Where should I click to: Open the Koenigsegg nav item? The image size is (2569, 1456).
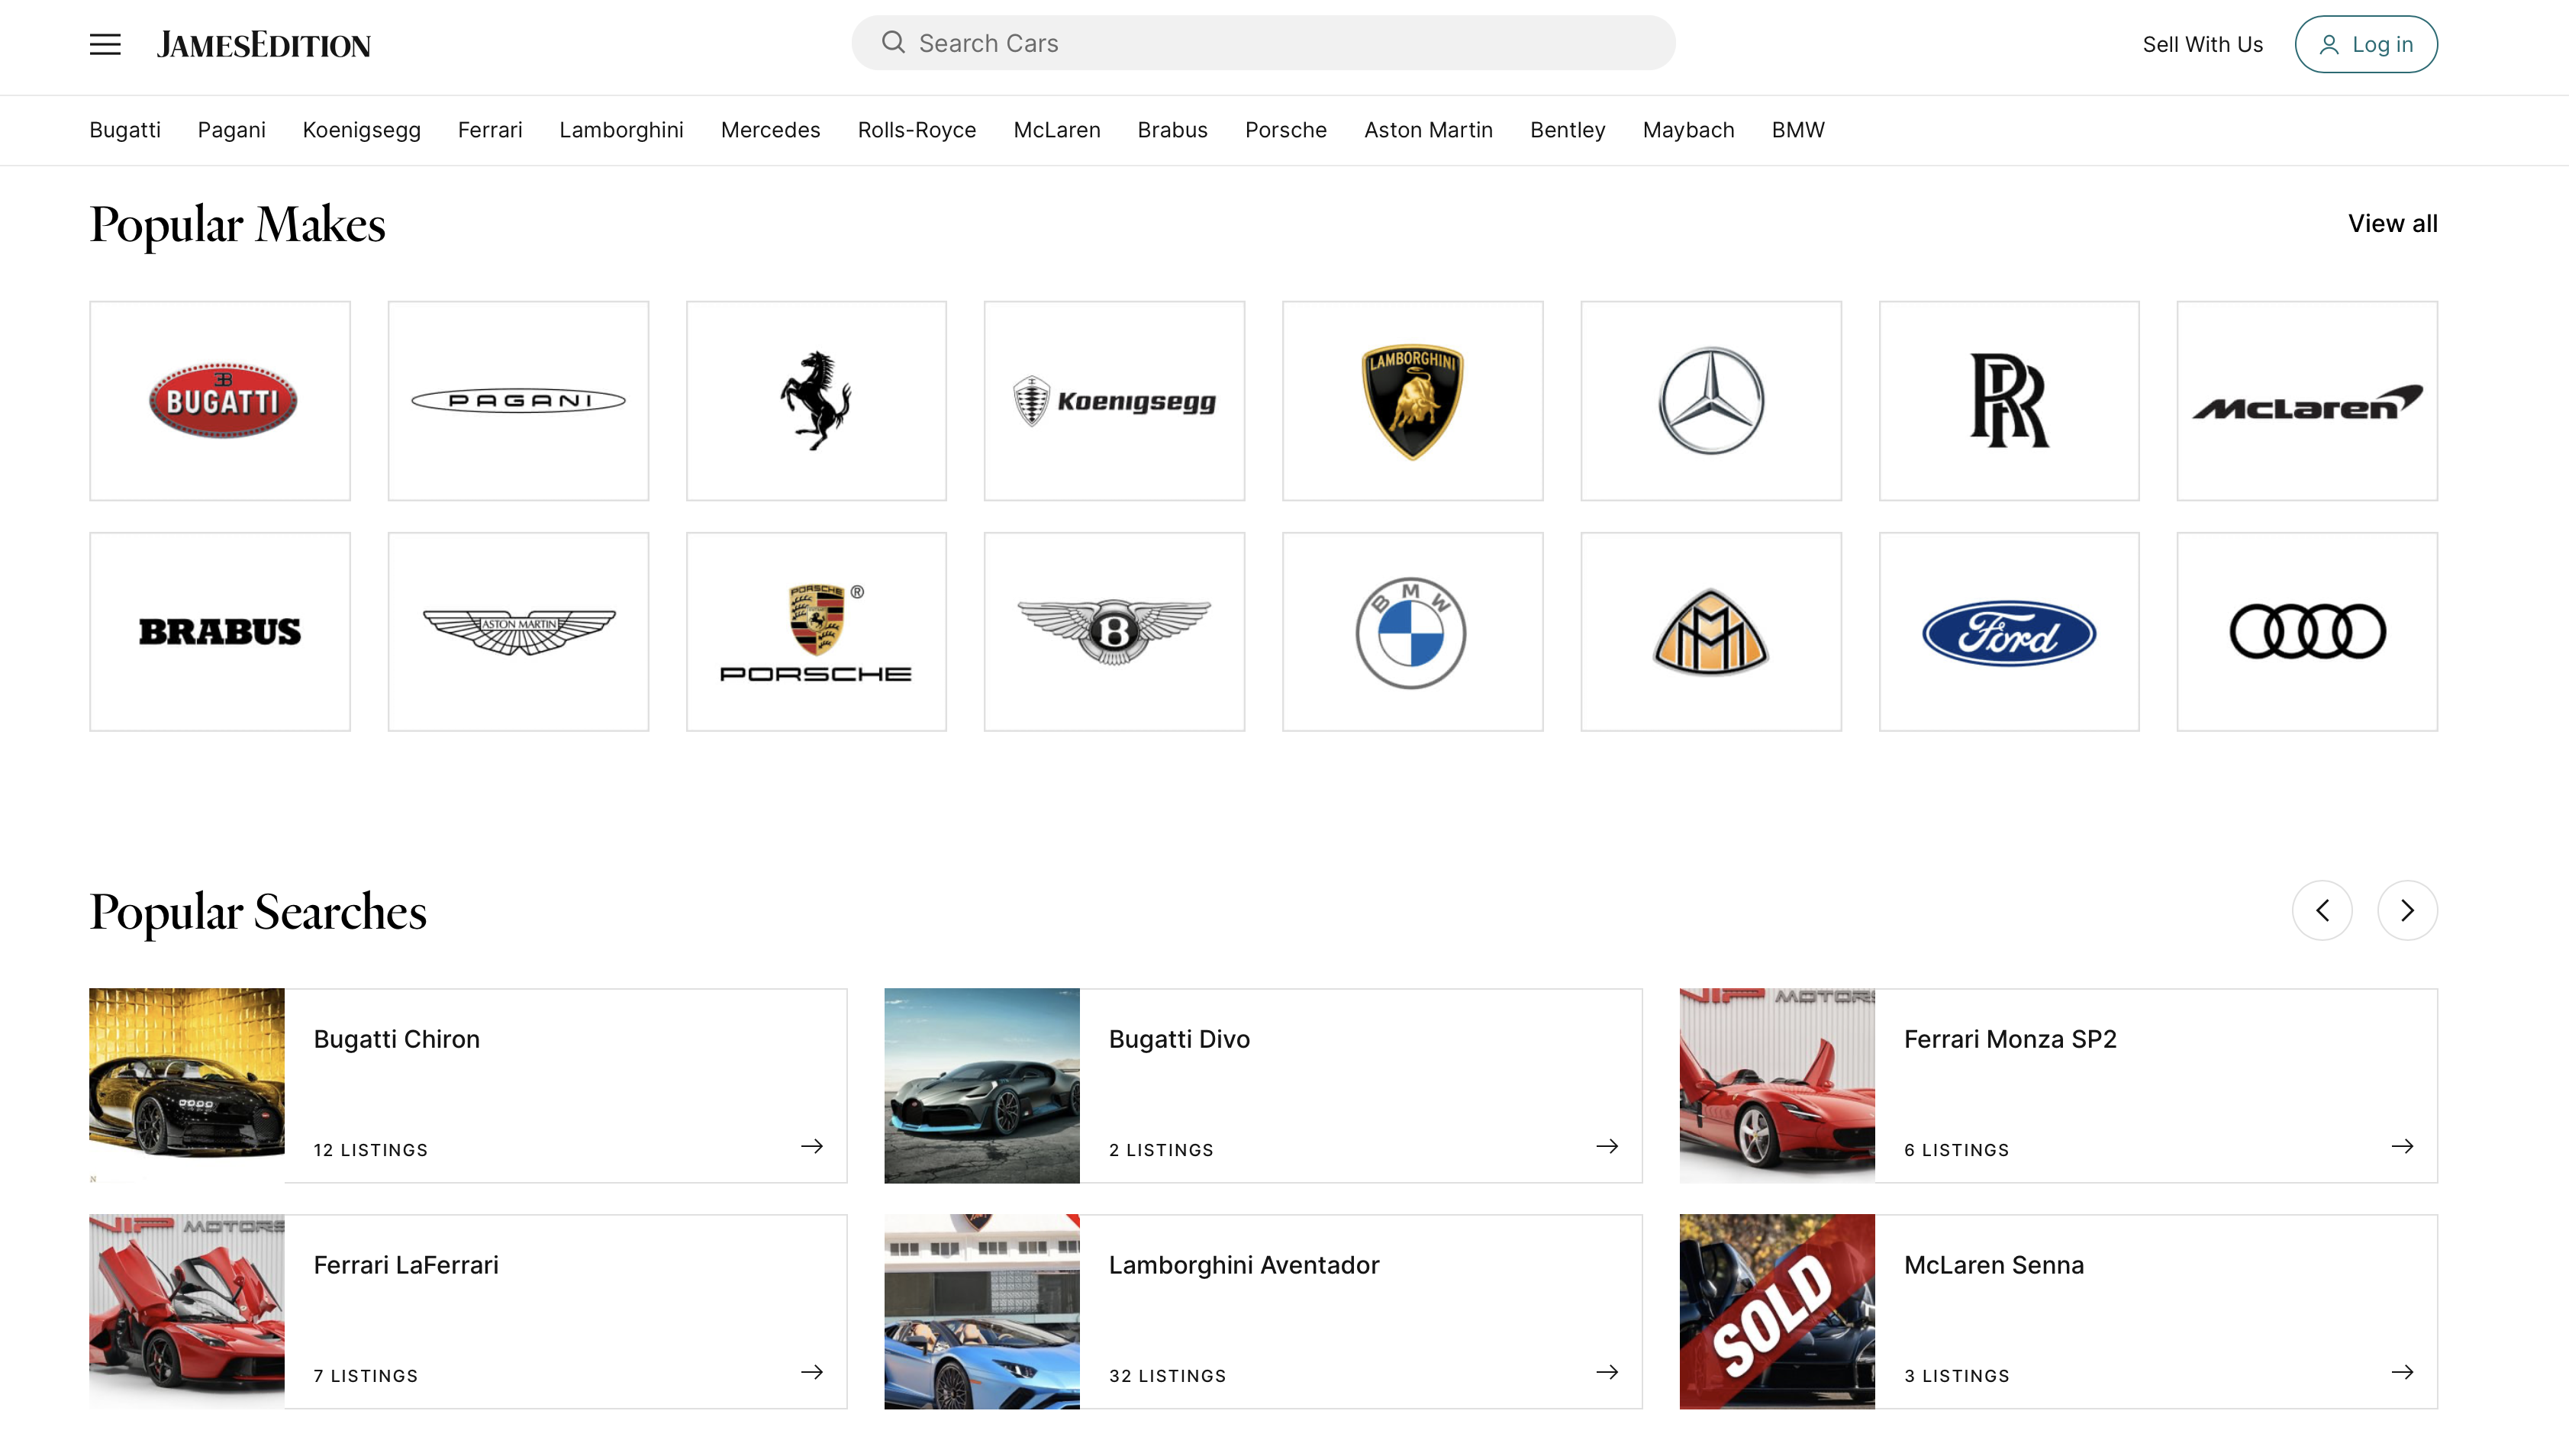click(362, 130)
